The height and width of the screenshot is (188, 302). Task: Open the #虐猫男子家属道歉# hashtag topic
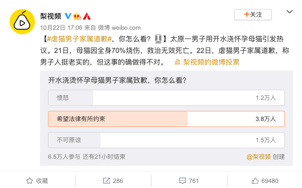point(79,39)
